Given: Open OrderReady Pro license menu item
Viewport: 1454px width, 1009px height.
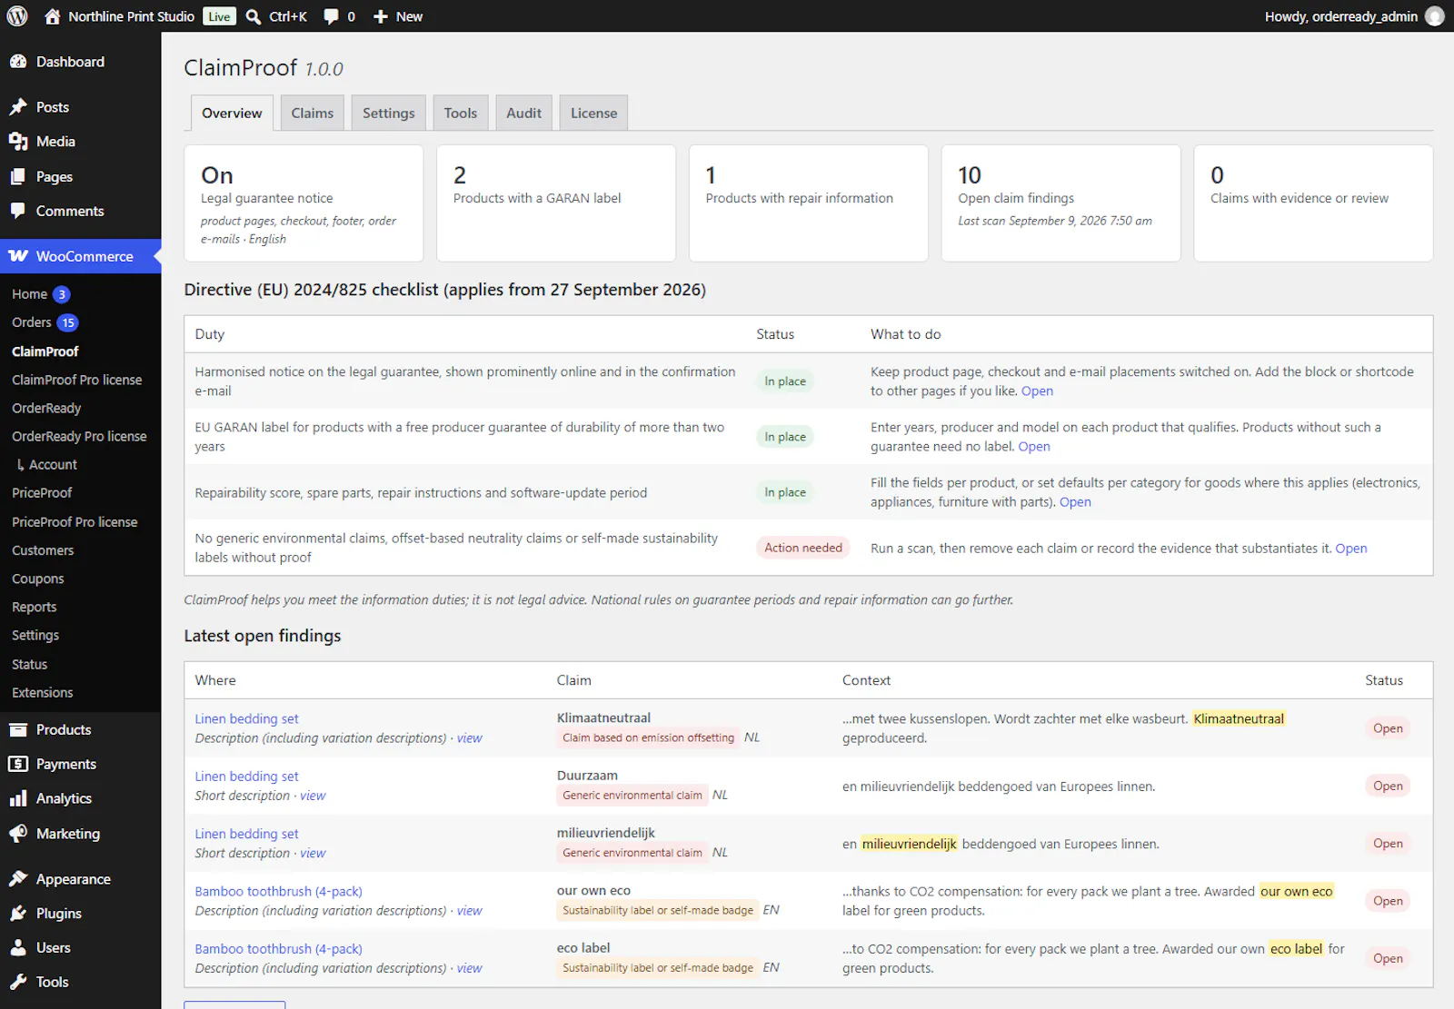Looking at the screenshot, I should click(80, 436).
